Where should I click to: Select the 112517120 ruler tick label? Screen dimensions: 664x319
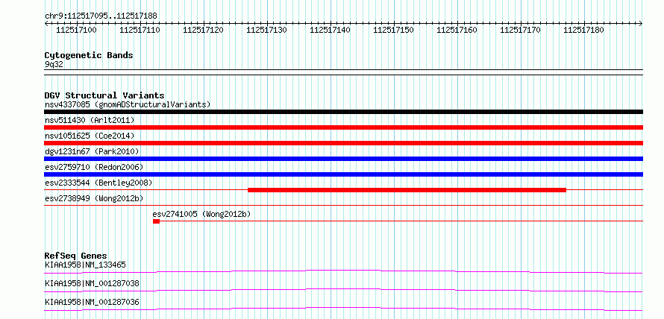pos(203,30)
